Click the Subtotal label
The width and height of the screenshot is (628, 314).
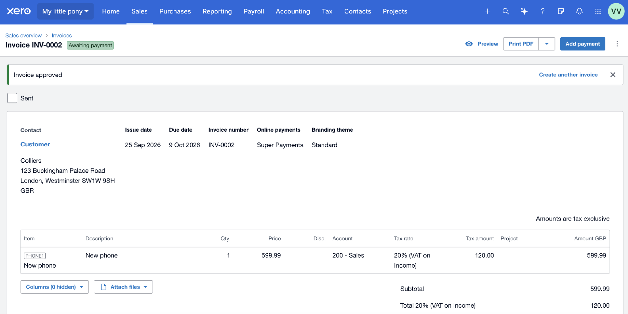(x=412, y=289)
